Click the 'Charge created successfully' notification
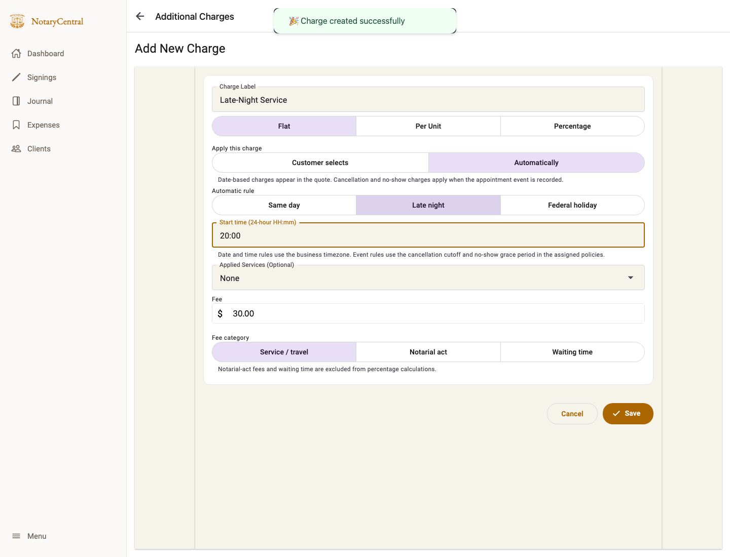Screen dimensions: 730x557 click(x=365, y=21)
